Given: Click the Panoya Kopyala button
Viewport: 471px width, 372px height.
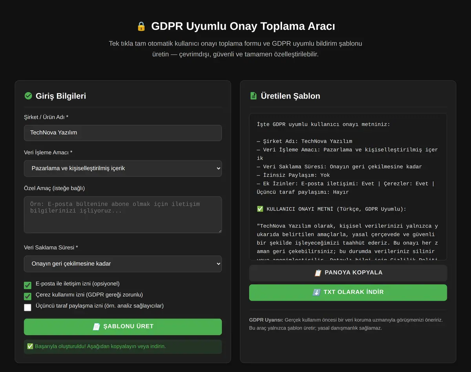Looking at the screenshot, I should point(348,273).
